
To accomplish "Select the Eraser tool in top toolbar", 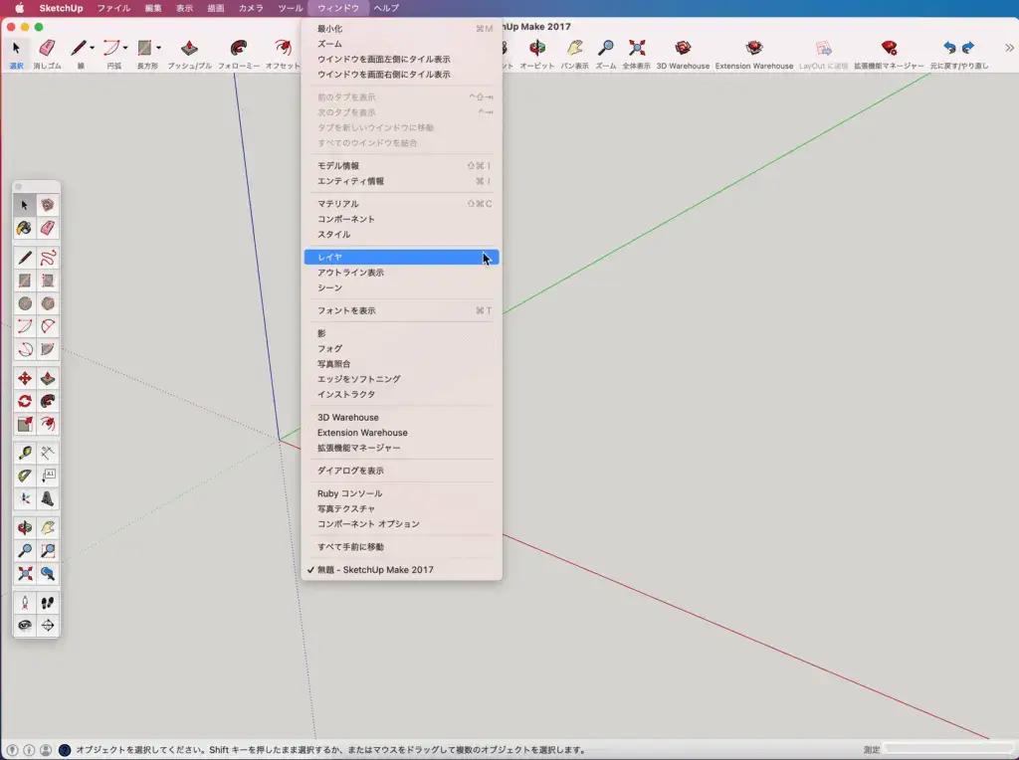I will tap(47, 48).
